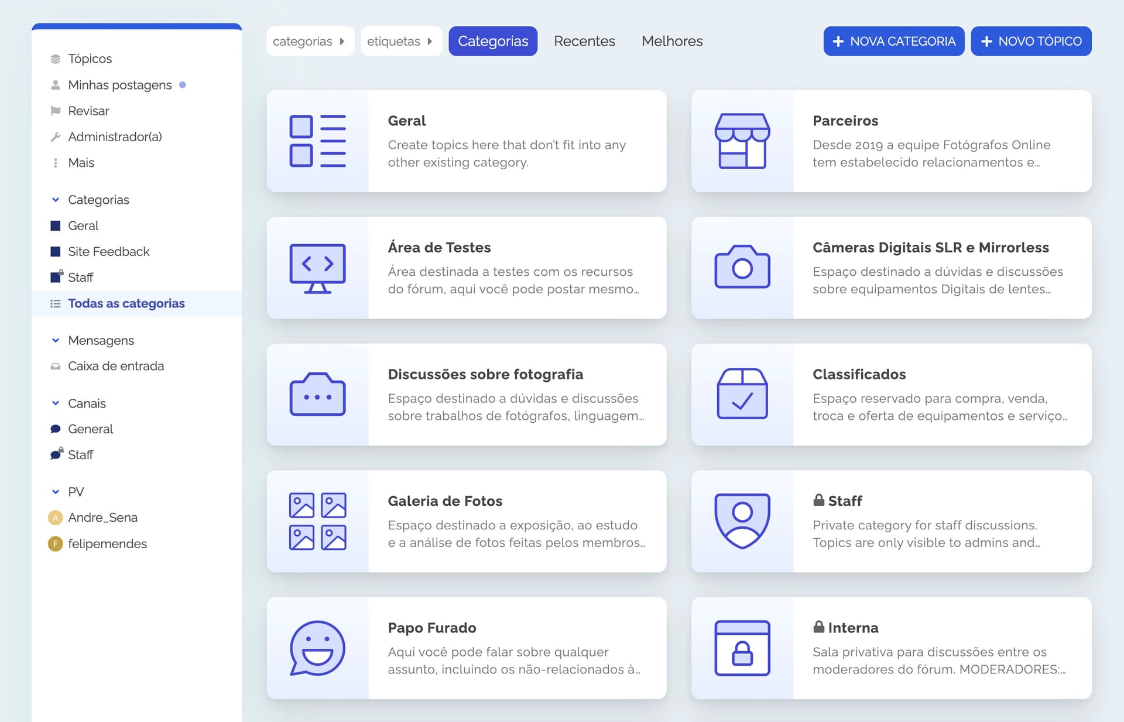1124x722 pixels.
Task: Switch to the Recentes tab
Action: (x=584, y=41)
